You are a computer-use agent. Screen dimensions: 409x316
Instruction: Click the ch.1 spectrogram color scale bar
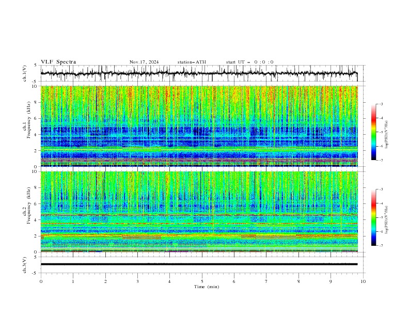373,132
